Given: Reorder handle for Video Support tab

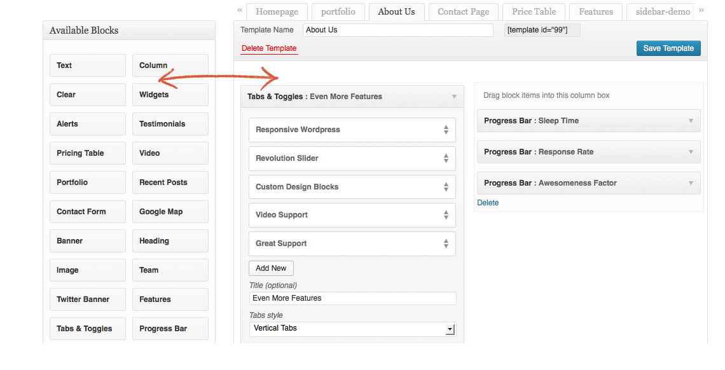Looking at the screenshot, I should (446, 216).
